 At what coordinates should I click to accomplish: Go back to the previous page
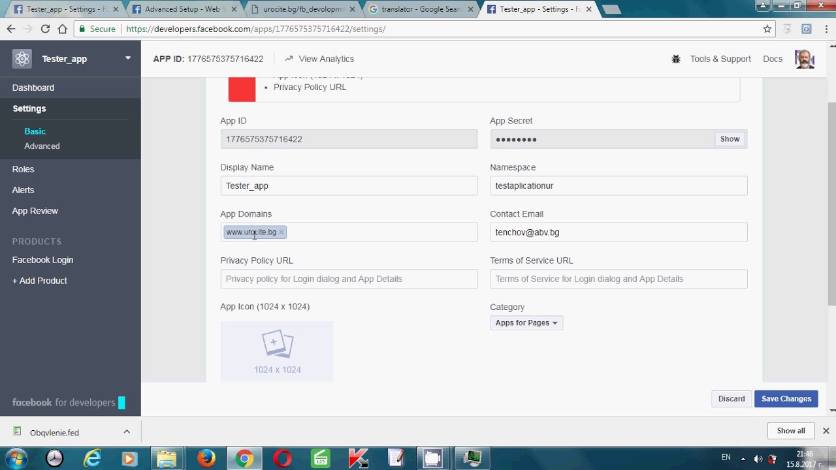[11, 29]
